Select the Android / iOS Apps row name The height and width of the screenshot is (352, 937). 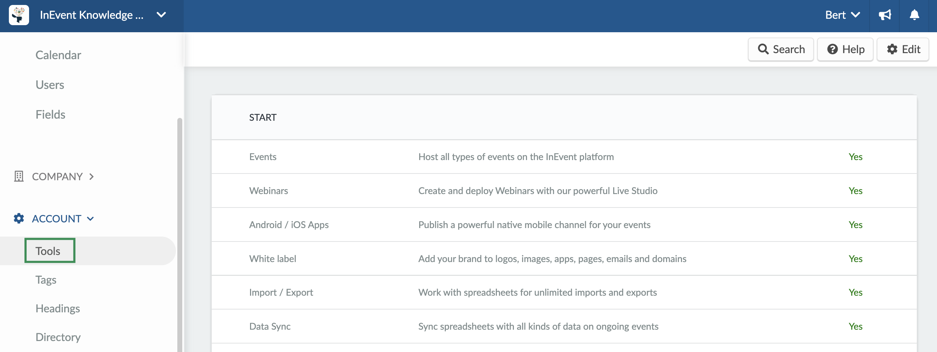pos(289,225)
